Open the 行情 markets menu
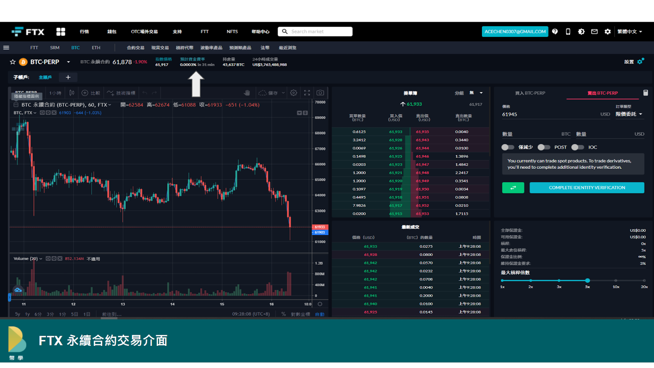This screenshot has height=368, width=654. pos(84,31)
